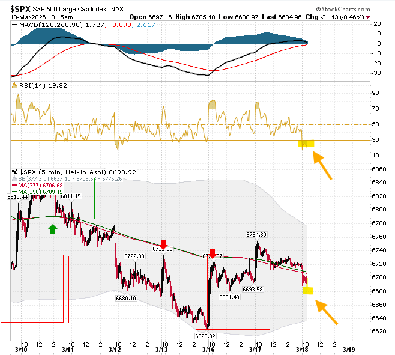Click the orange arrow pointing at price
This screenshot has width=395, height=355.
[x=326, y=312]
